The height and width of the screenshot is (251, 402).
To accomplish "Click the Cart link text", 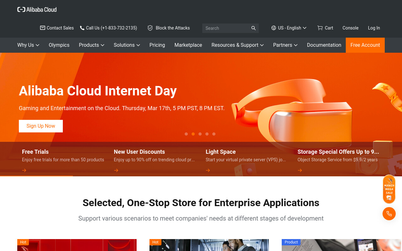I will coord(329,28).
